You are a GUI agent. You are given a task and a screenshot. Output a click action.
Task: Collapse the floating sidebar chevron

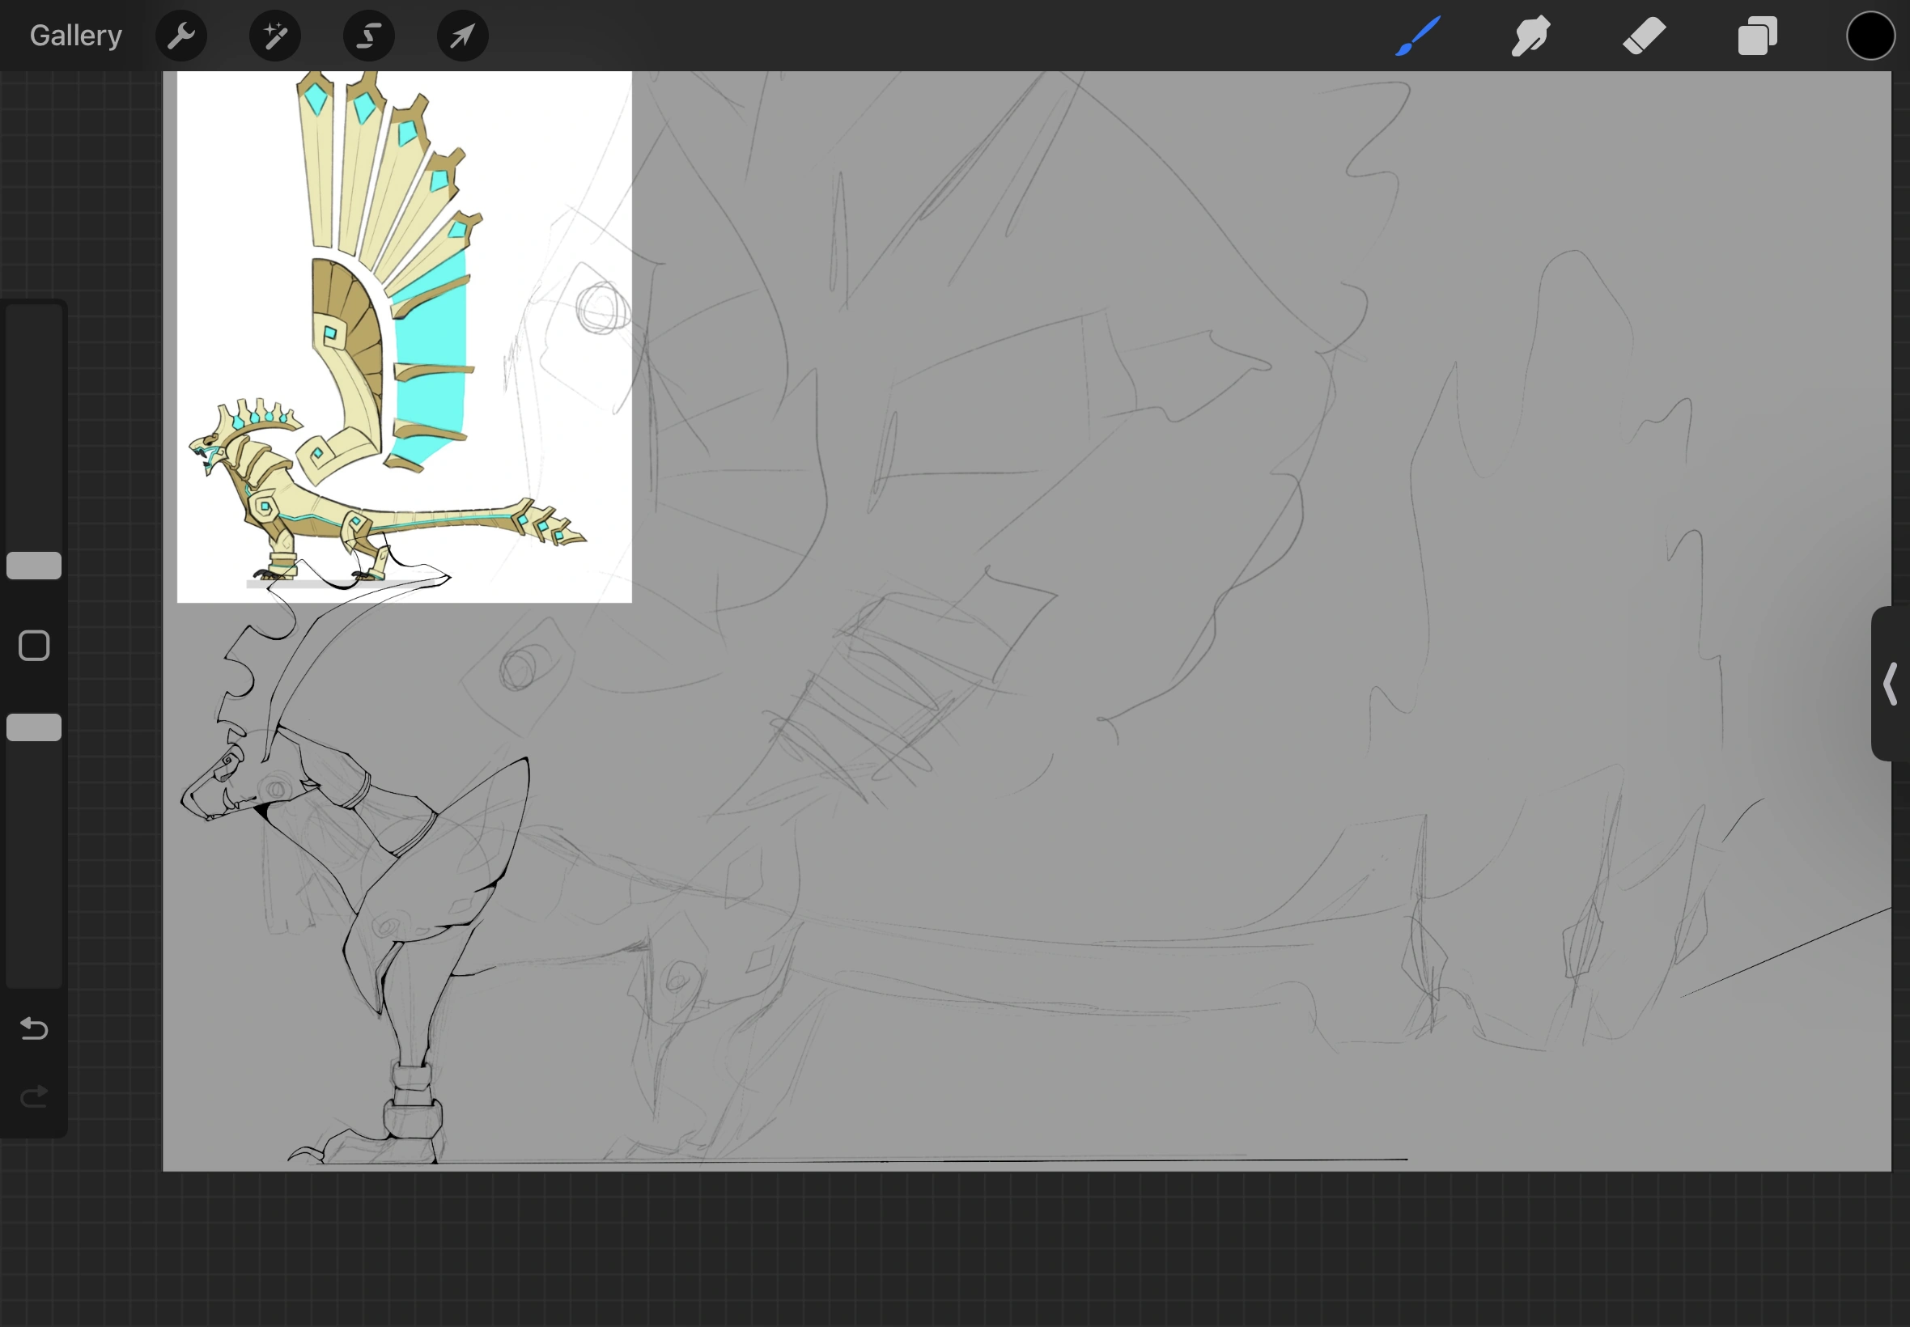click(1889, 684)
